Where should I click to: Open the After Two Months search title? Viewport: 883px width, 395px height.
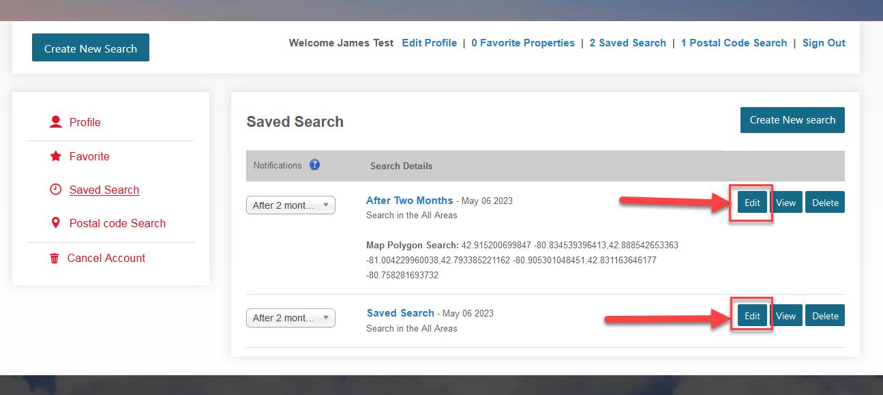(x=409, y=201)
